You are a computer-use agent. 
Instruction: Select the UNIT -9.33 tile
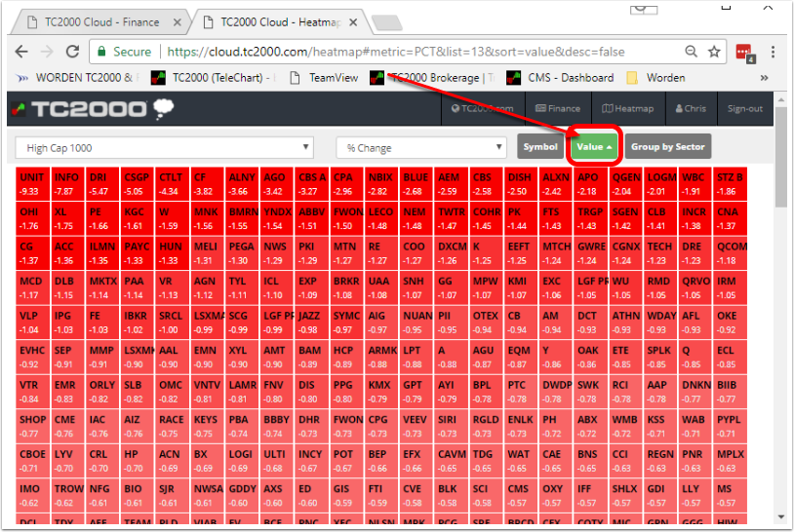33,184
